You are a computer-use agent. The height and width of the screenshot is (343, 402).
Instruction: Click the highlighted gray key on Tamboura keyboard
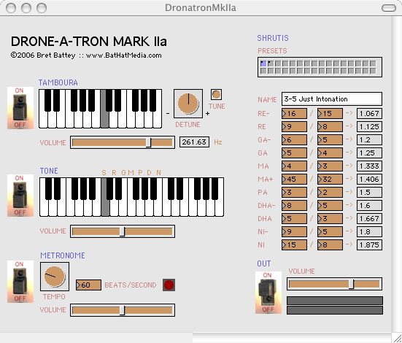(x=104, y=118)
